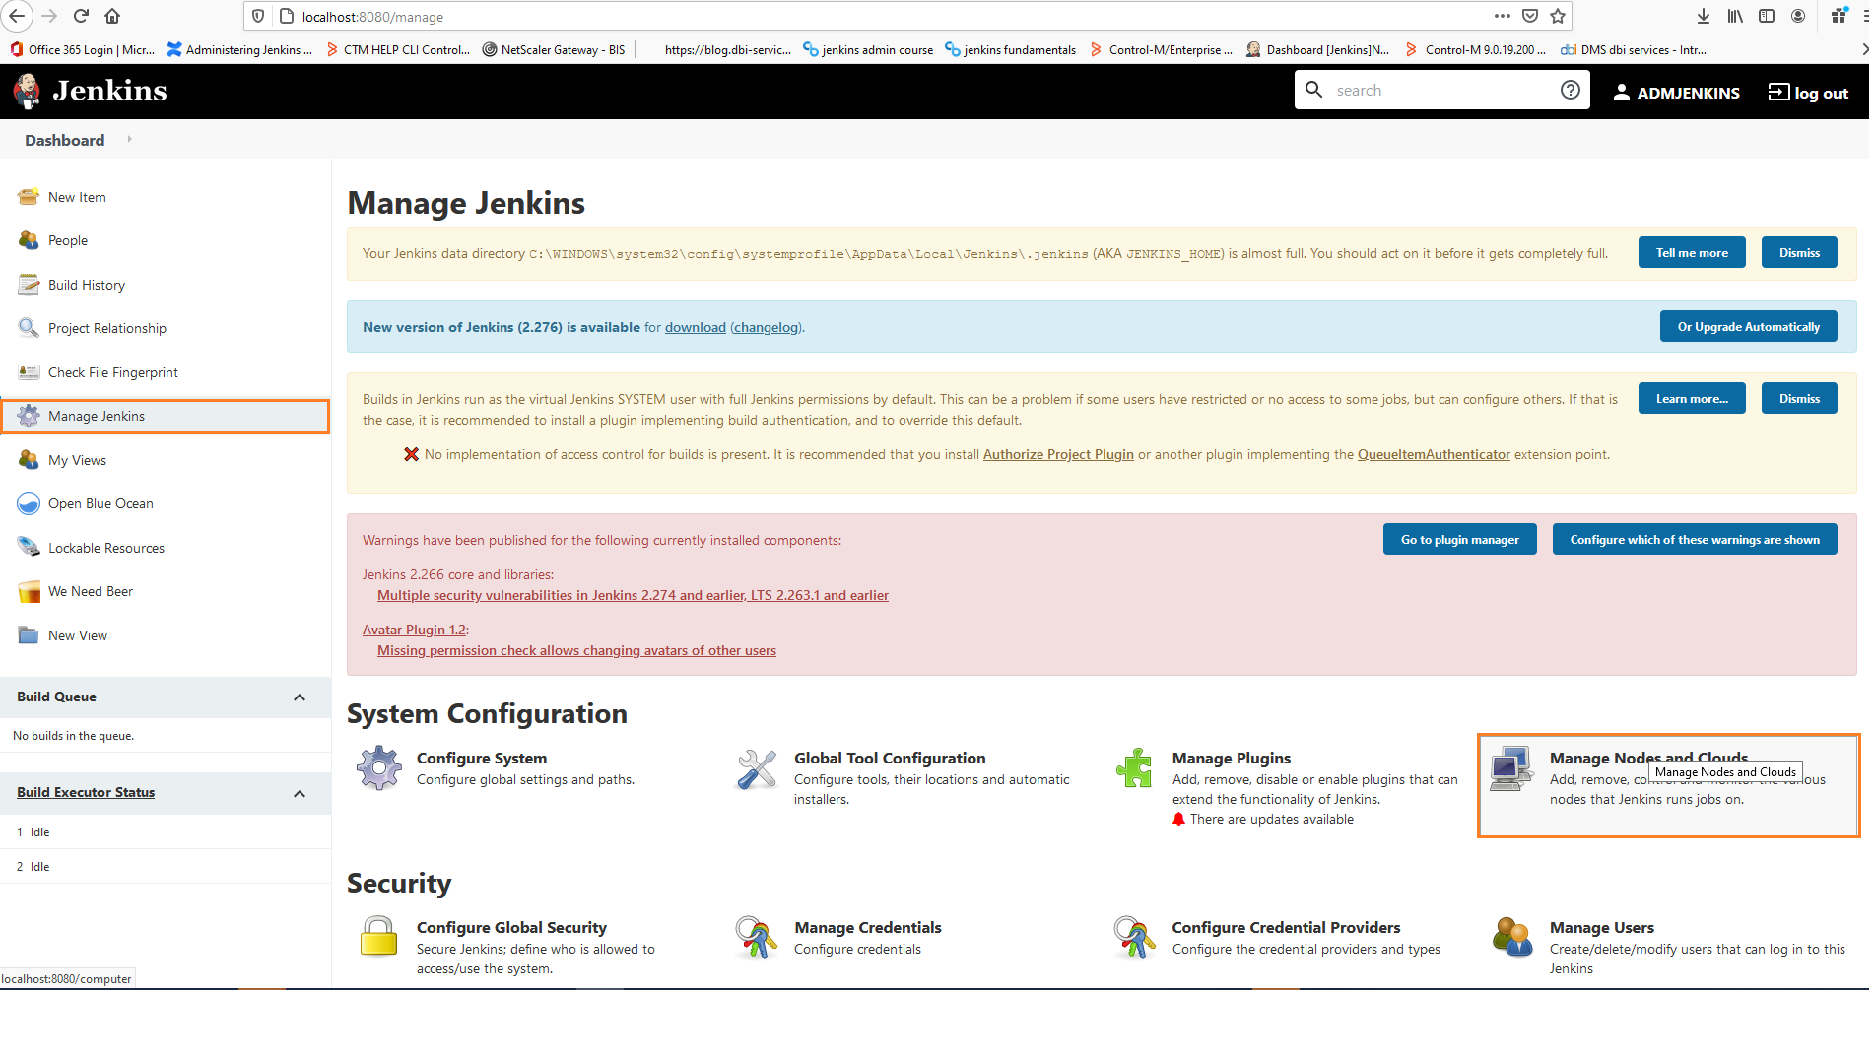Open the address bar page actions dots menu
The height and width of the screenshot is (1062, 1876).
coord(1503,16)
